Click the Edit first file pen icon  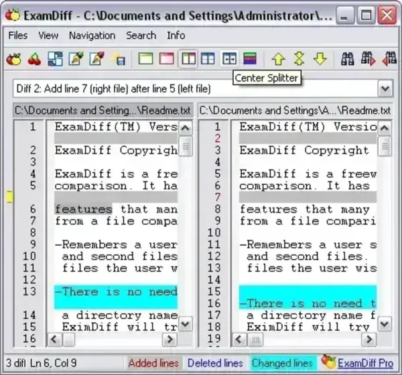[x=76, y=59]
